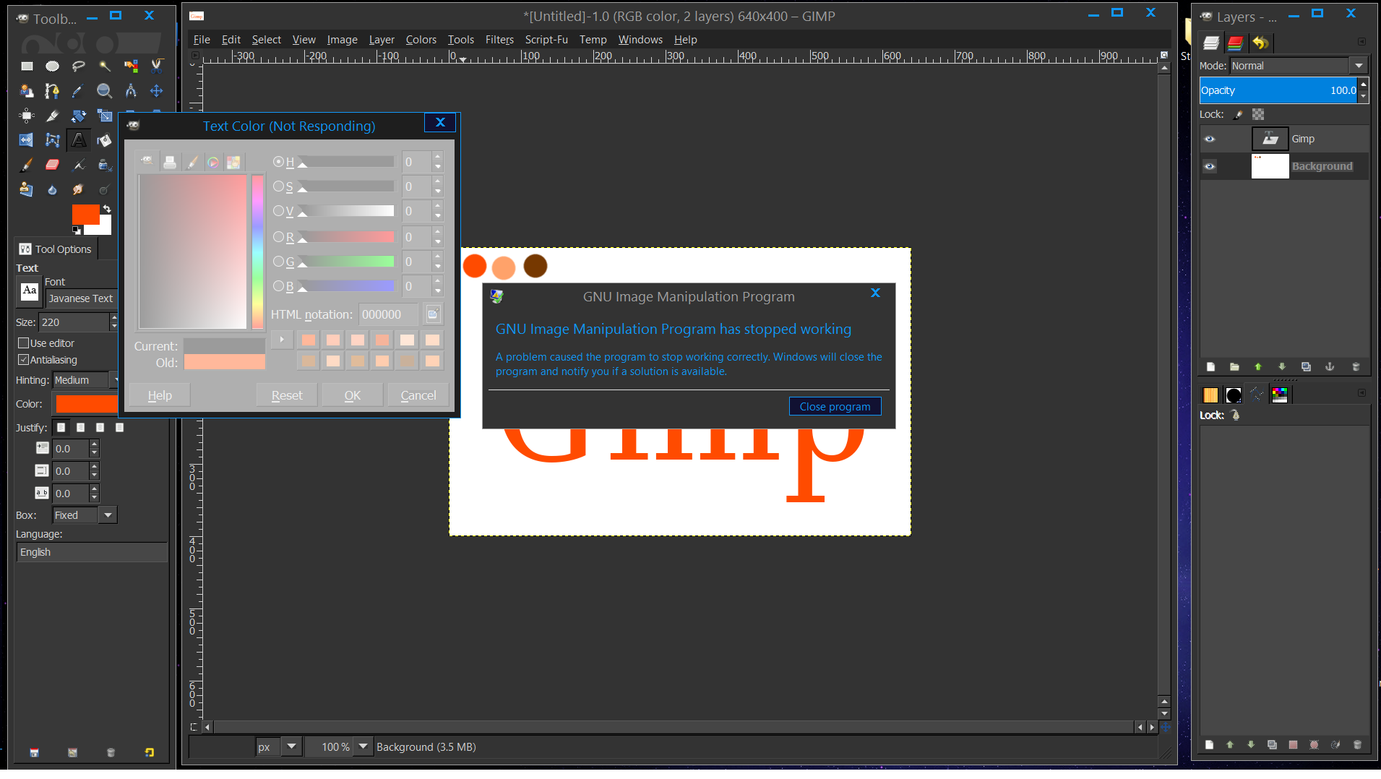Select the Blur/Sharpen droplet tool

coord(53,189)
